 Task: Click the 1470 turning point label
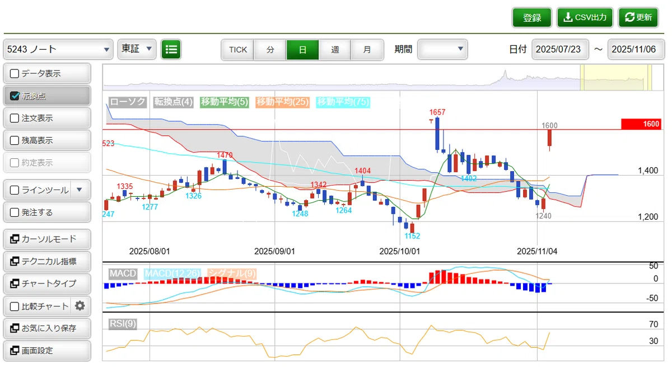click(x=225, y=155)
